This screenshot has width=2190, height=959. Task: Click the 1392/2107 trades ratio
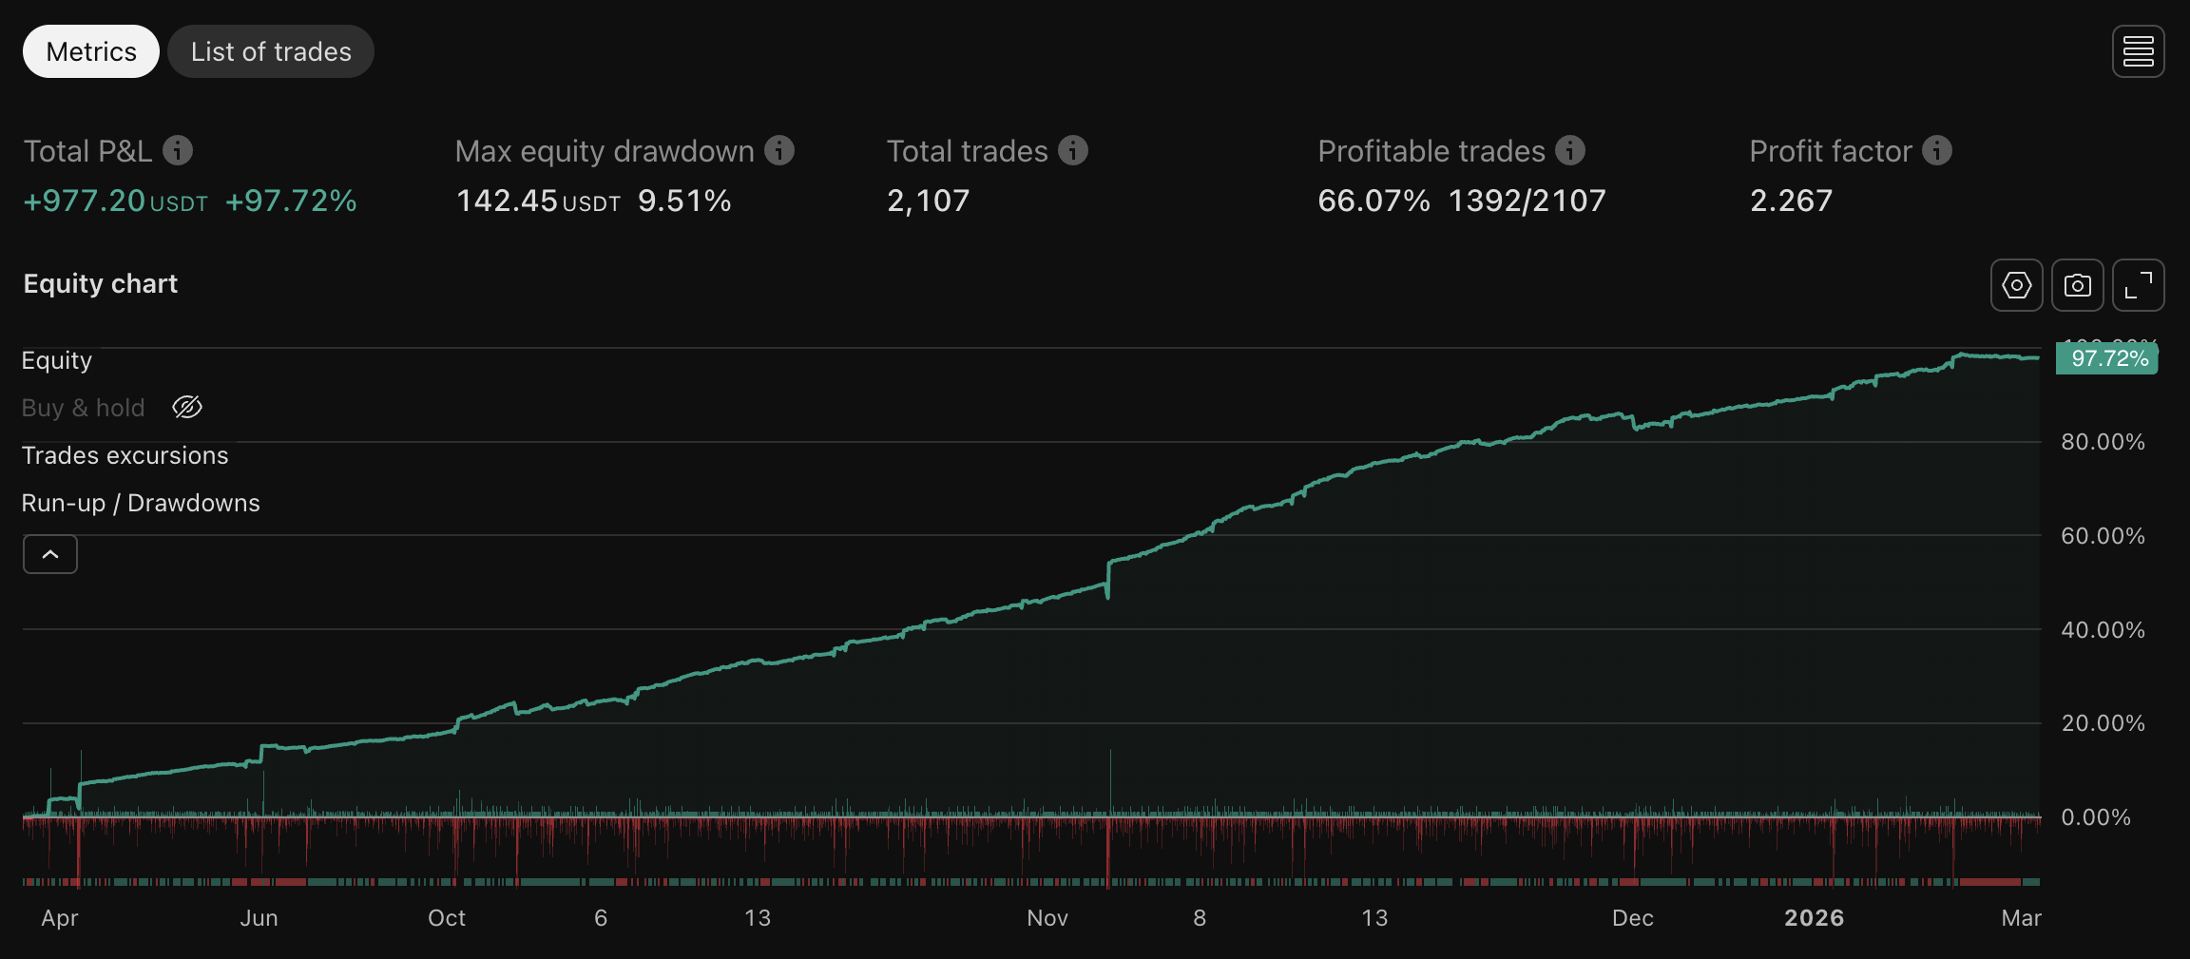1527,201
